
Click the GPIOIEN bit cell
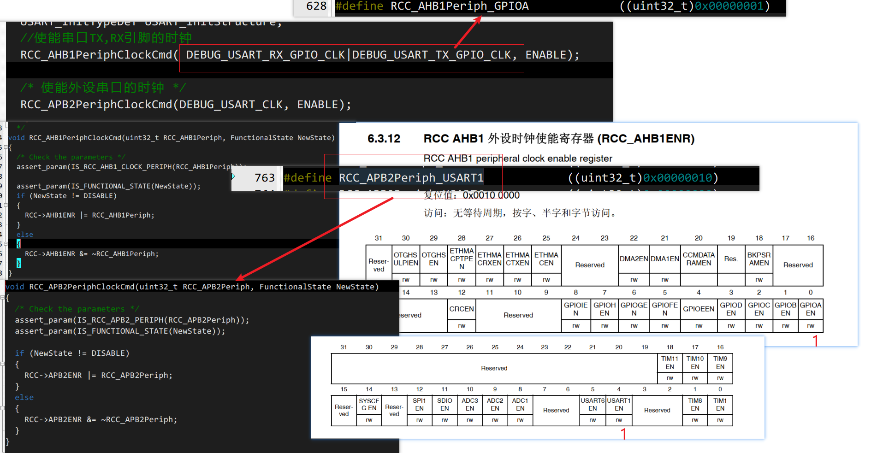[576, 309]
